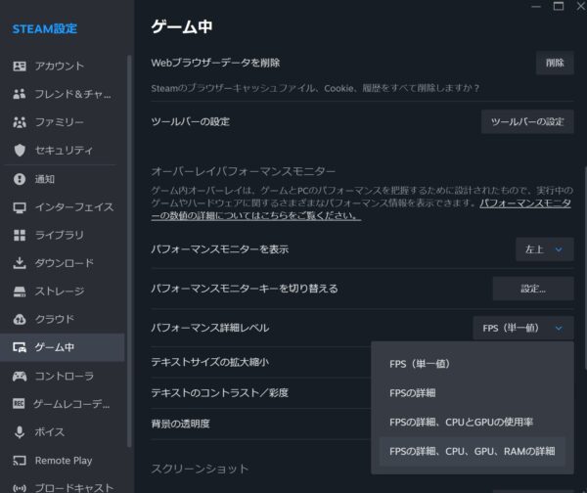
Task: Click テキストのコントラスト／彩度 label
Action: pos(220,393)
